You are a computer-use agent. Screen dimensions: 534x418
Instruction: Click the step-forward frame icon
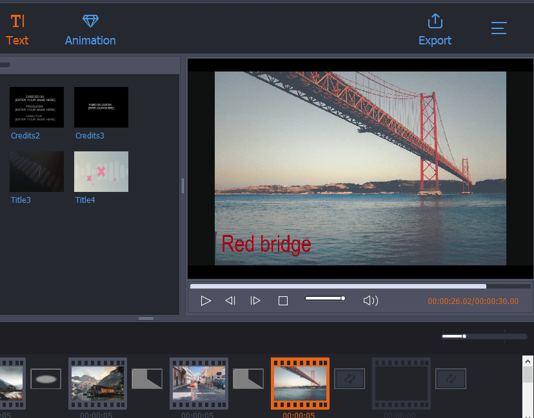point(255,299)
